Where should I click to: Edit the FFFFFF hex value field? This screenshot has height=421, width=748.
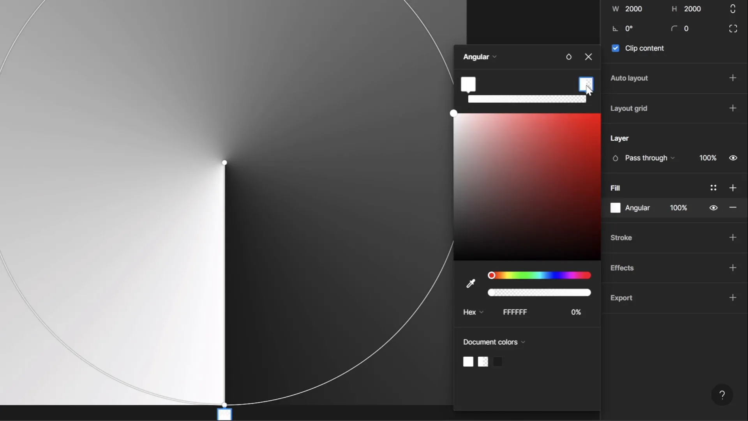515,312
